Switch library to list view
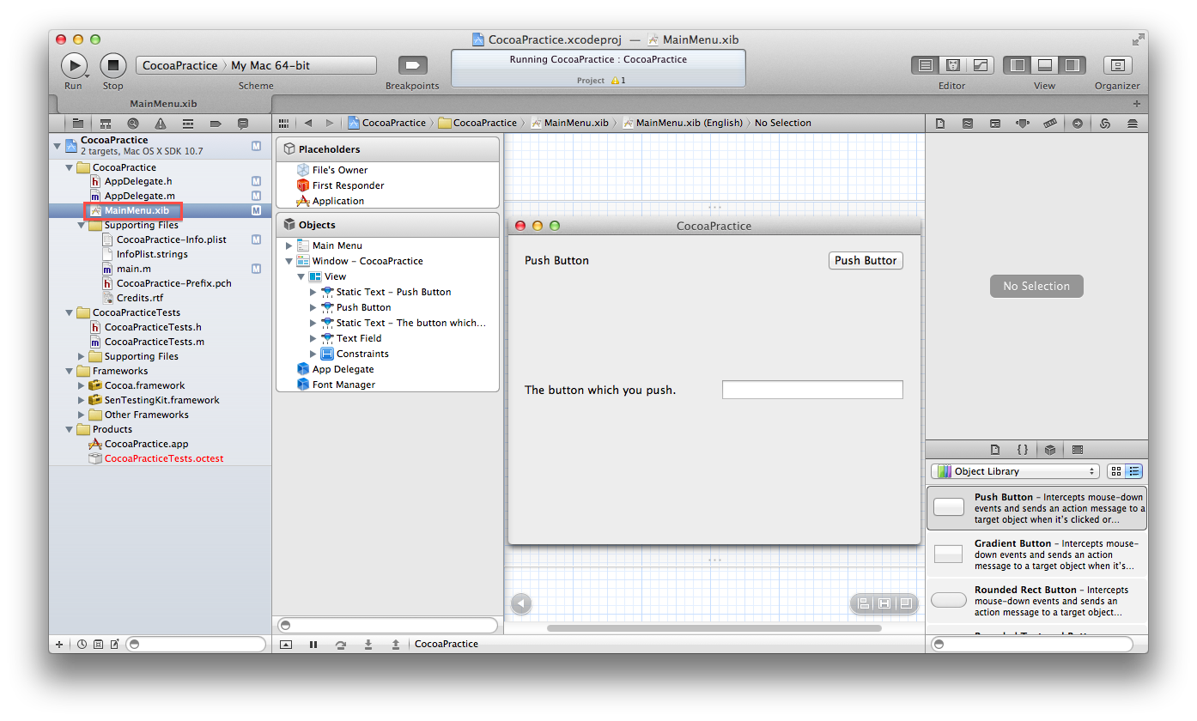Viewport: 1197px width, 721px height. point(1134,471)
